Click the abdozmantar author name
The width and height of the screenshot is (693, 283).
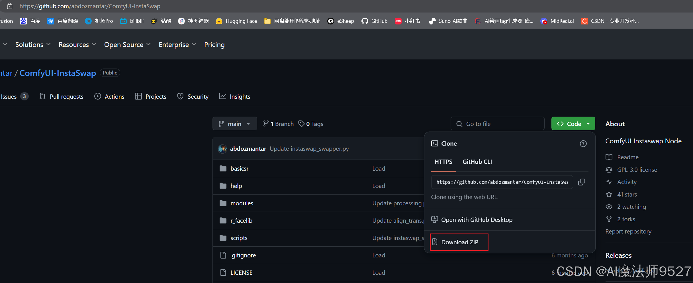(248, 148)
